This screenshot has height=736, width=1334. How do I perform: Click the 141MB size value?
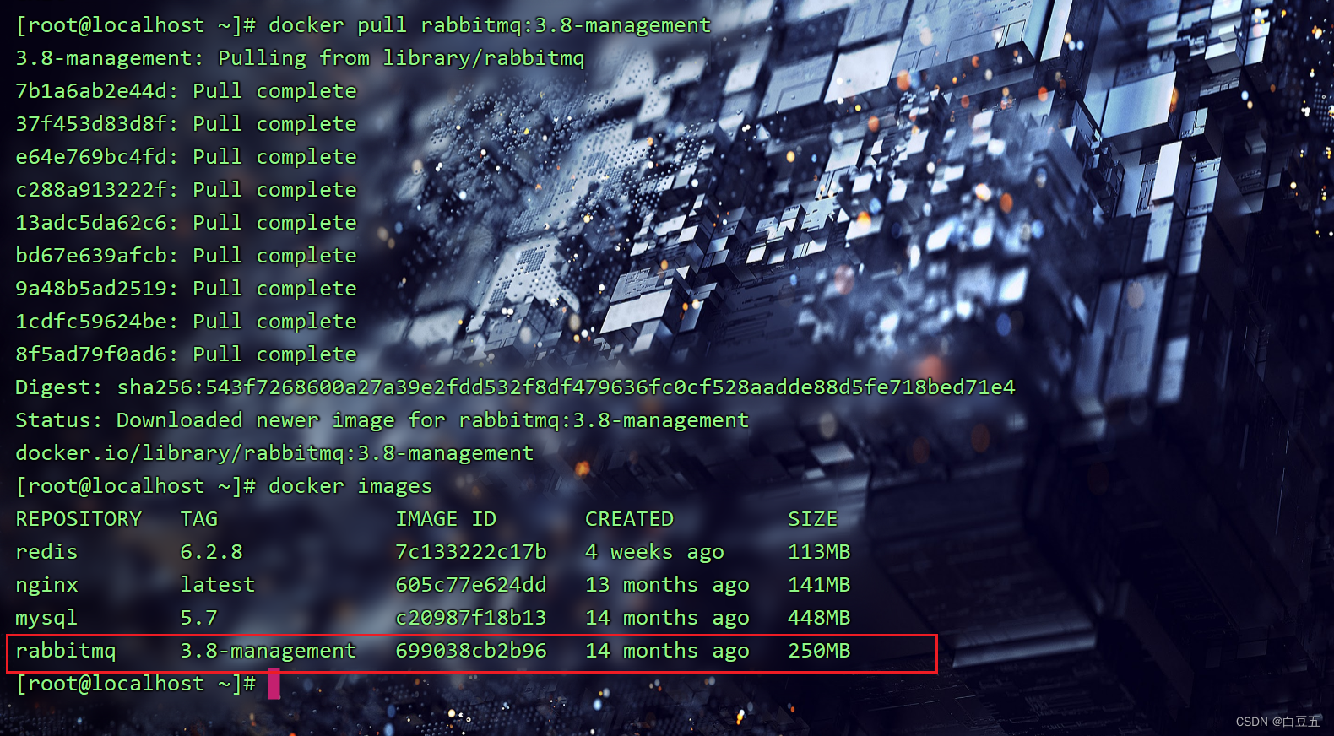point(819,585)
